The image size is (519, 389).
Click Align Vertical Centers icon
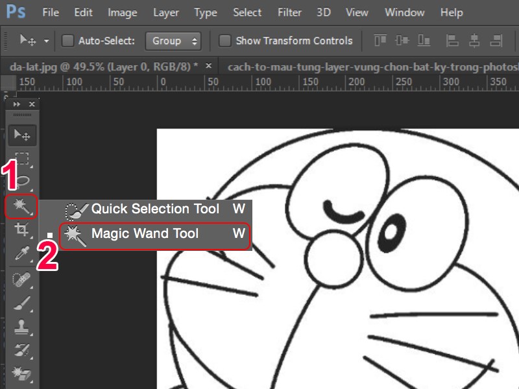point(402,41)
